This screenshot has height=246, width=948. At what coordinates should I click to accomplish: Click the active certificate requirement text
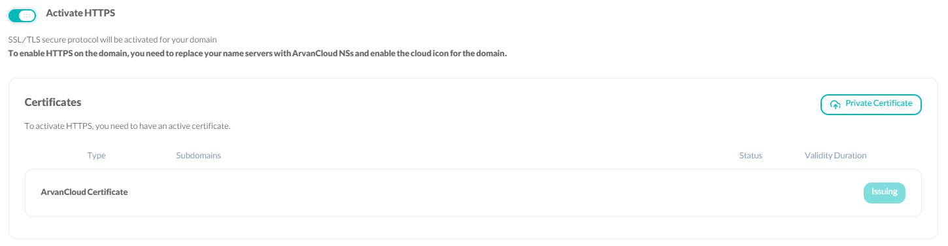tap(127, 126)
